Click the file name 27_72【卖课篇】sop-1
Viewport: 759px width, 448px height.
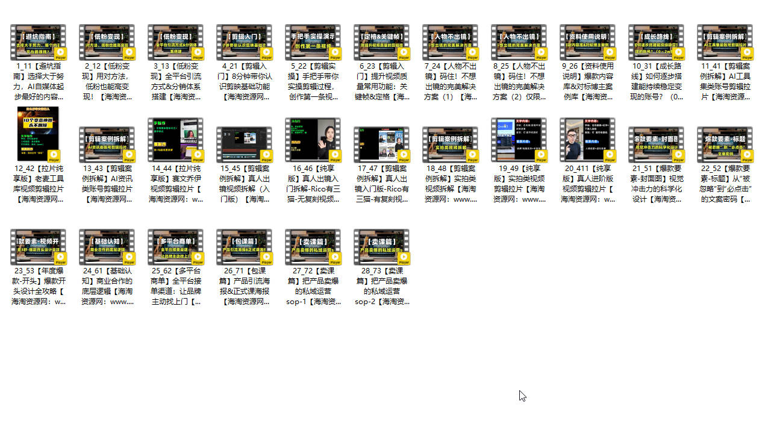(x=313, y=286)
